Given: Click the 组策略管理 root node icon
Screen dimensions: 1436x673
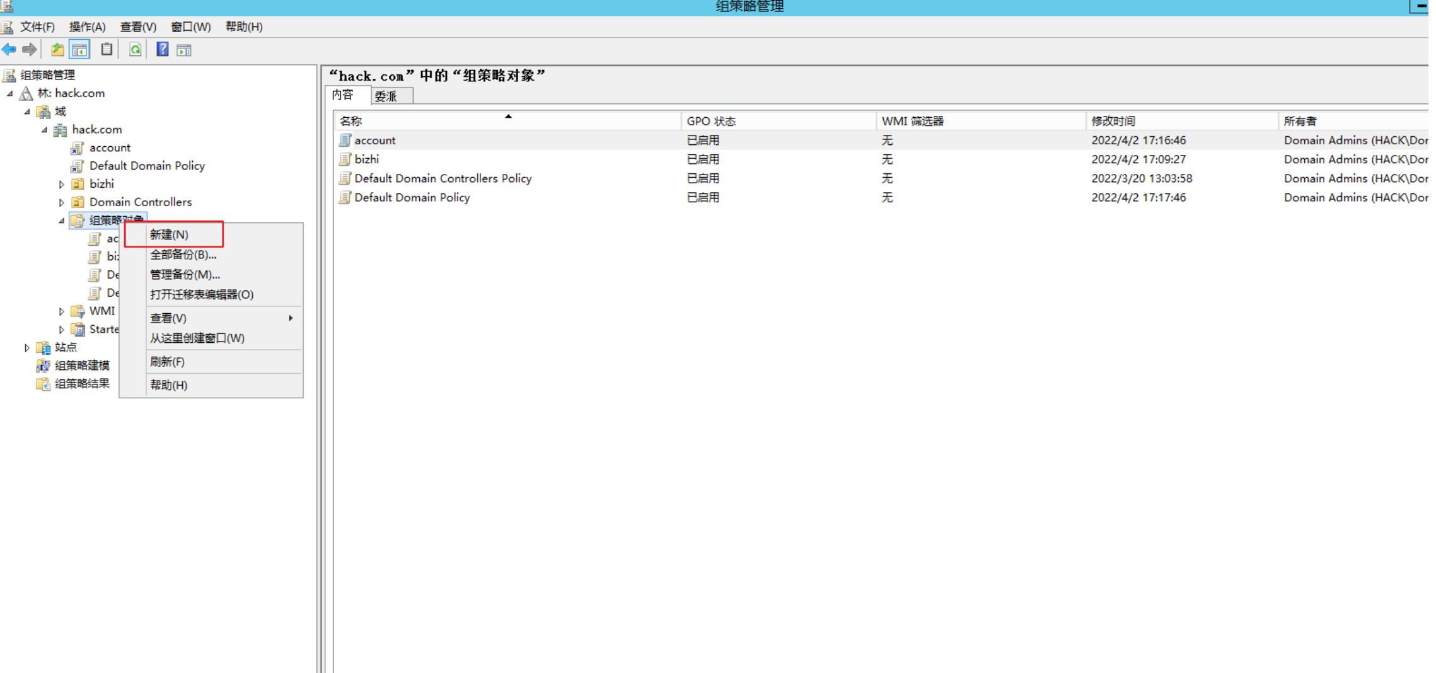Looking at the screenshot, I should [x=9, y=75].
